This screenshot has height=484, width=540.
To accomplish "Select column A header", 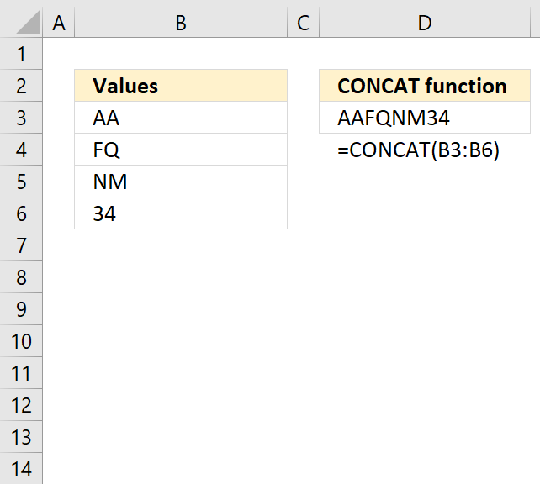I will pyautogui.click(x=59, y=23).
